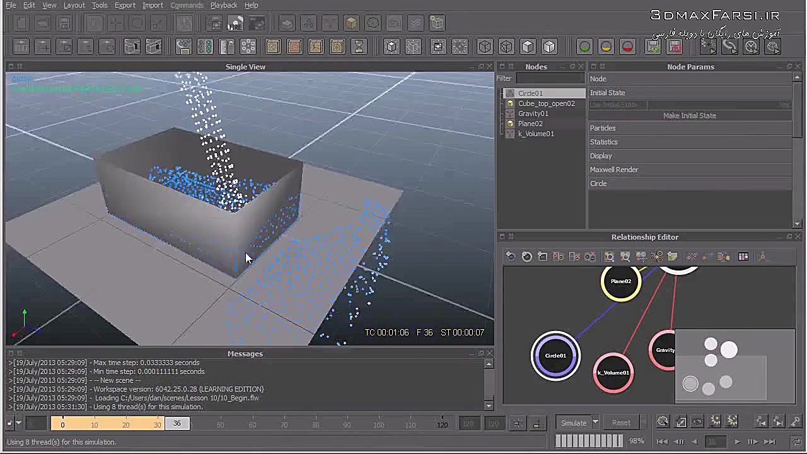This screenshot has width=807, height=454.
Task: Open the Export menu
Action: tap(125, 5)
